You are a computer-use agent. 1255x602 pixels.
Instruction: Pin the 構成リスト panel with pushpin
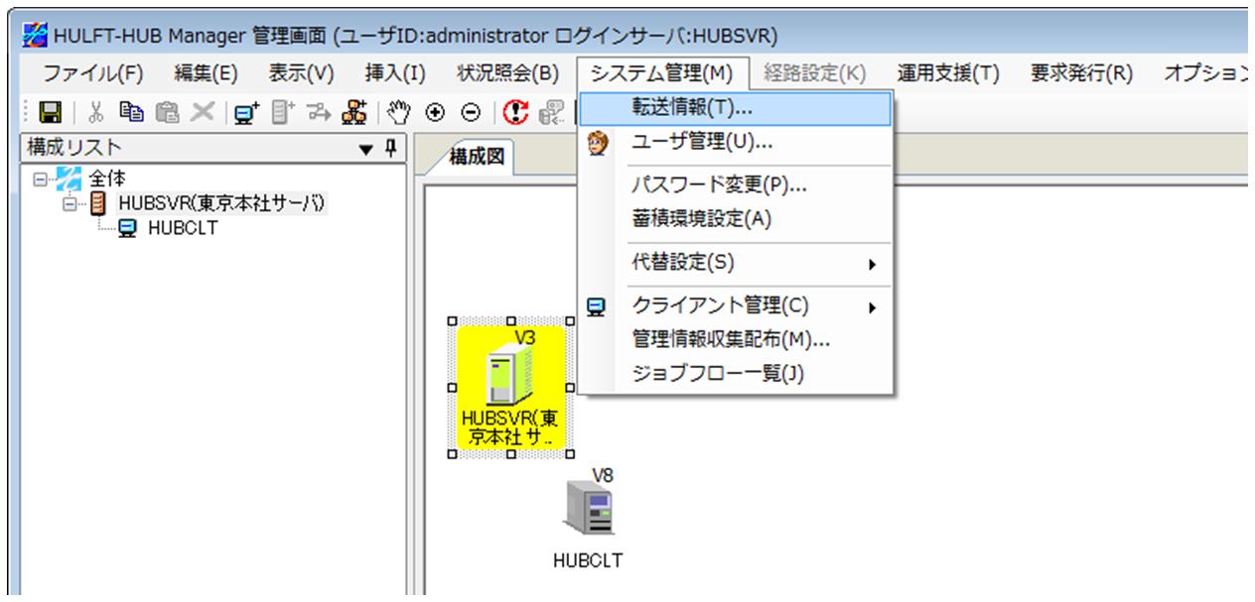coord(392,148)
